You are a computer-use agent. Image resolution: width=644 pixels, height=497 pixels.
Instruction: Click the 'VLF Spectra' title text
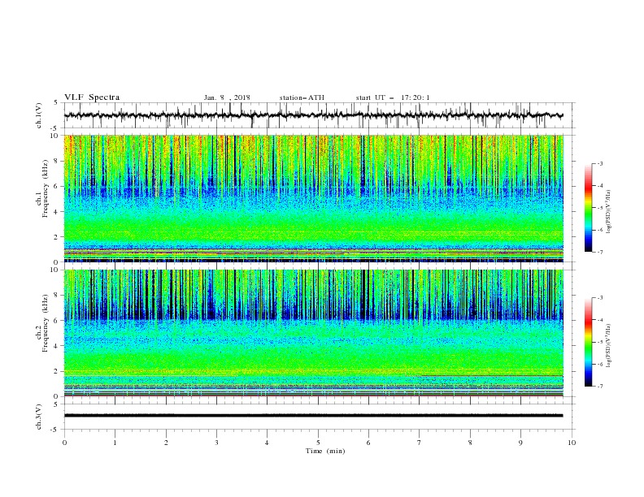click(x=92, y=97)
